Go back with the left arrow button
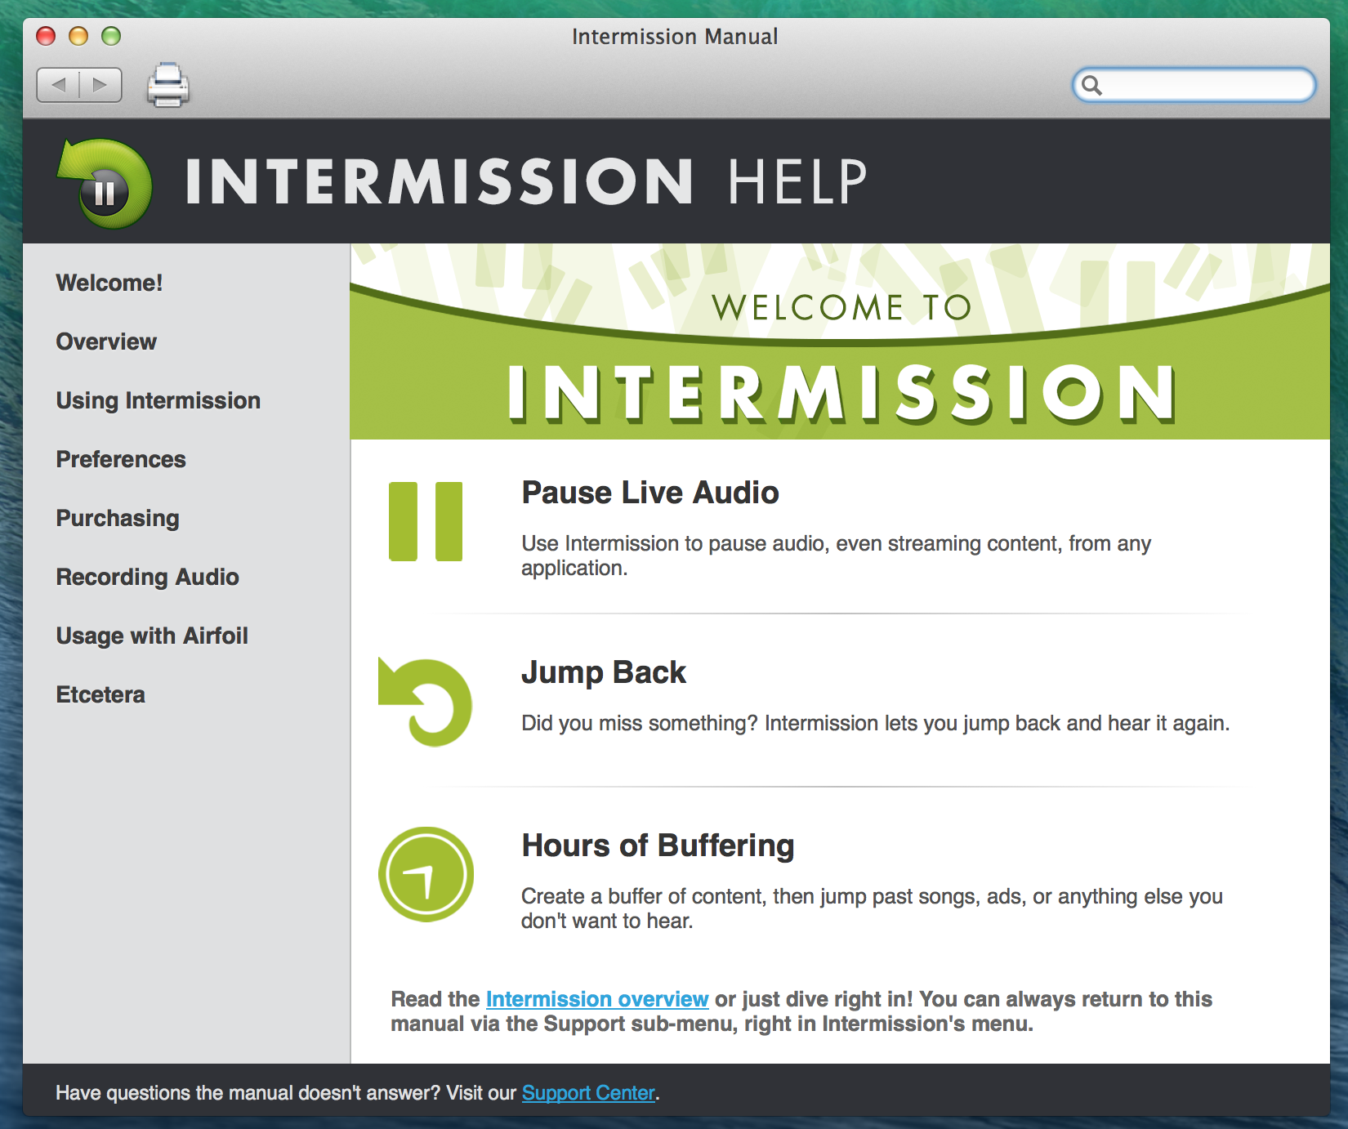The image size is (1348, 1129). 58,85
